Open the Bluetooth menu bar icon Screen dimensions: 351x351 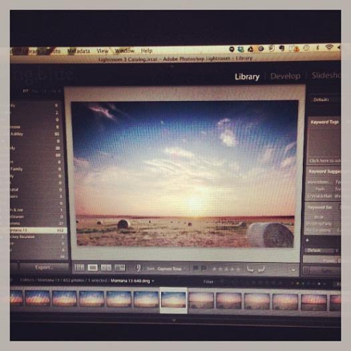318,47
